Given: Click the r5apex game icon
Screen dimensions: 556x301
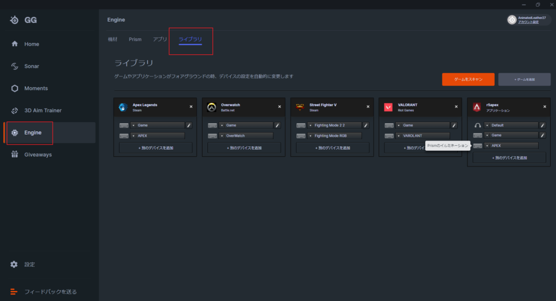Looking at the screenshot, I should click(477, 107).
